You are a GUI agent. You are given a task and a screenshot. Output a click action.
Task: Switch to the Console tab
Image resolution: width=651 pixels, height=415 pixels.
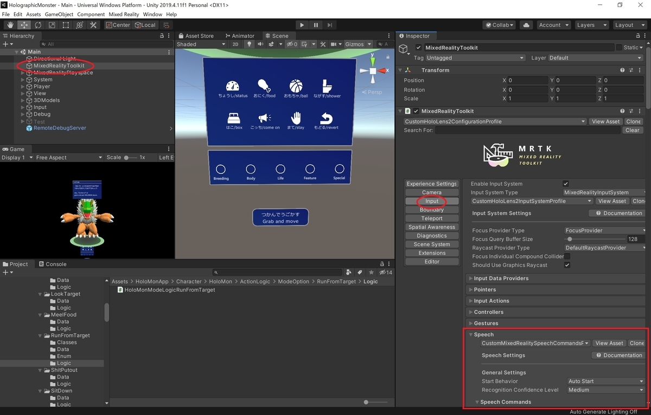click(53, 264)
